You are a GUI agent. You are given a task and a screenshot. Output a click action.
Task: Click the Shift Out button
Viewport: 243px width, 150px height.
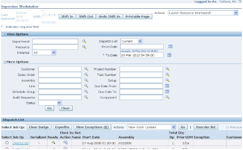click(86, 17)
